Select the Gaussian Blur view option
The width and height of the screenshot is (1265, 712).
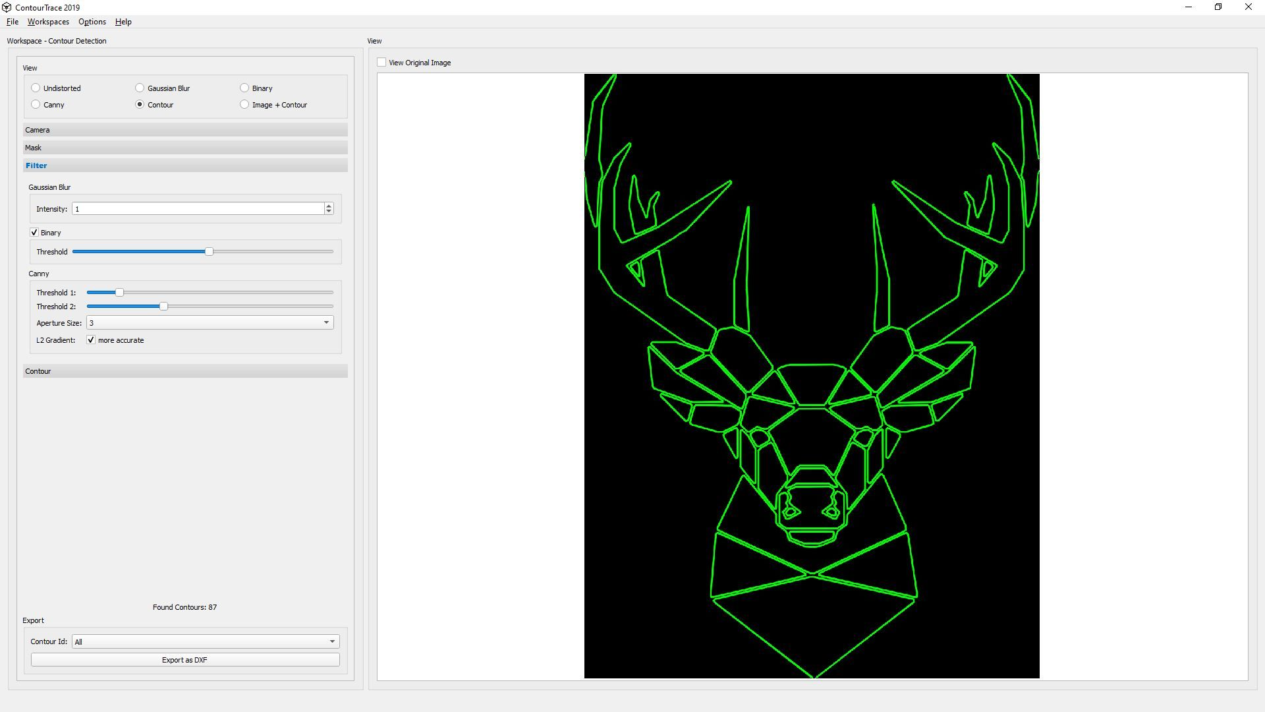pyautogui.click(x=140, y=88)
